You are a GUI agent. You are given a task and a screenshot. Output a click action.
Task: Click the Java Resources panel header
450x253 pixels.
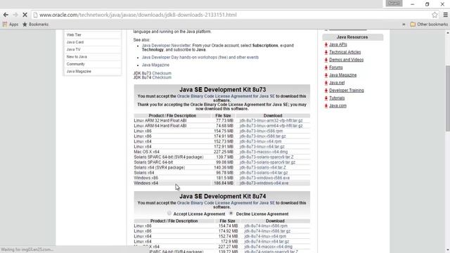click(x=352, y=37)
